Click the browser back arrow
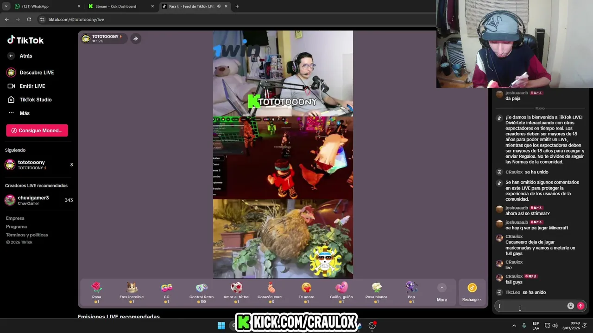Image resolution: width=593 pixels, height=333 pixels. (6, 19)
